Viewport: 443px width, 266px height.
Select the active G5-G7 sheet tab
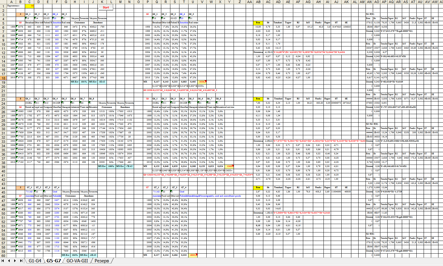(x=54, y=261)
